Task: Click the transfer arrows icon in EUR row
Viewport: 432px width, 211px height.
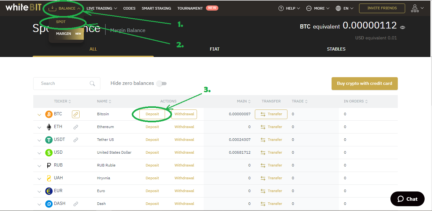Action: 263,191
